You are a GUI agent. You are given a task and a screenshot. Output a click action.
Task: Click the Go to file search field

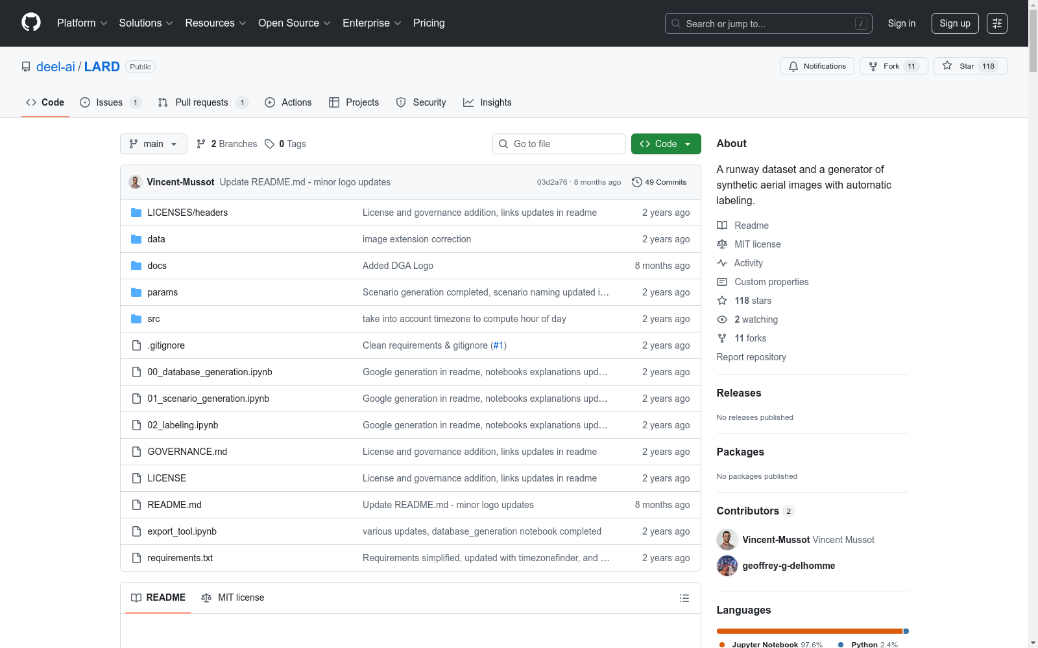point(559,144)
